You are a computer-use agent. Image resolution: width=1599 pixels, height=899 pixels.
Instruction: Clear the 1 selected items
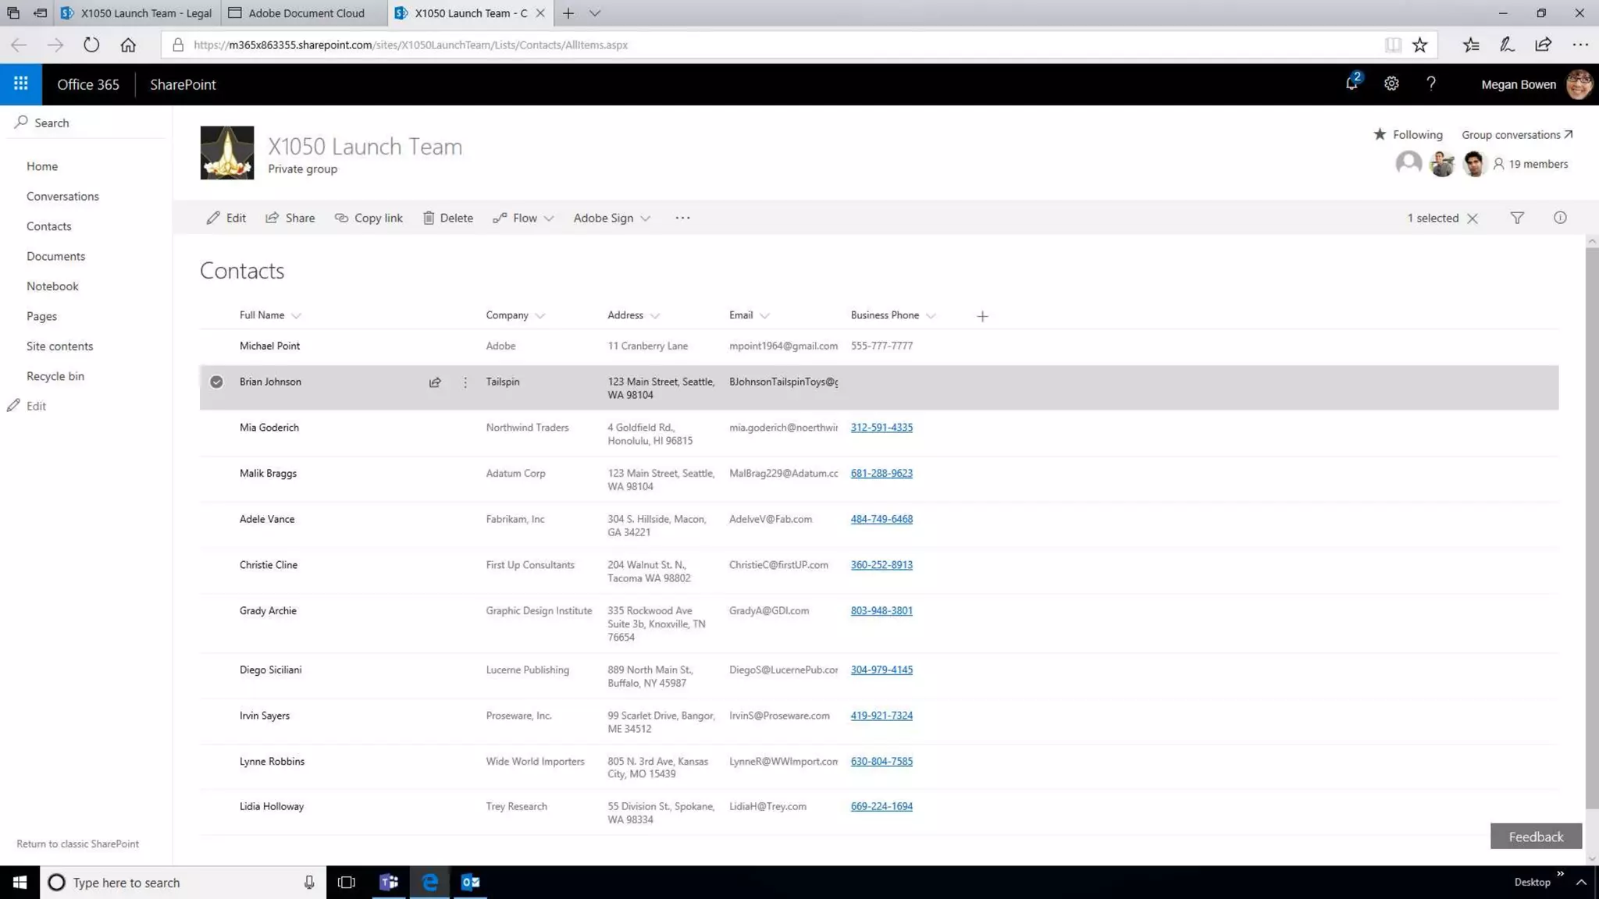click(1473, 219)
